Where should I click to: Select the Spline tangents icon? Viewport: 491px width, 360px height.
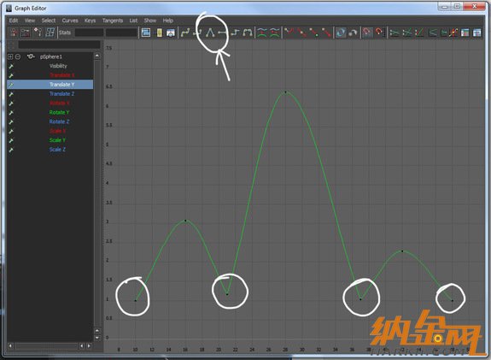coord(185,32)
